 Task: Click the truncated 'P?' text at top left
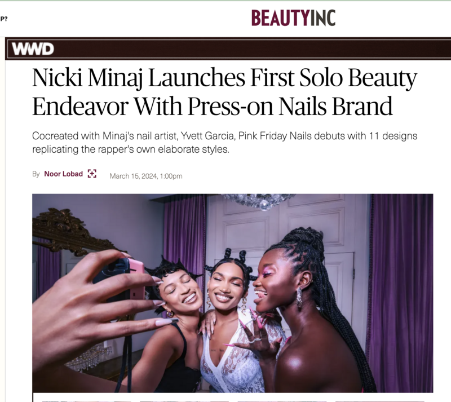click(4, 19)
